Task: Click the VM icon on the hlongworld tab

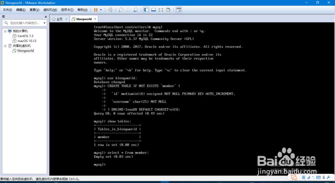Action: 73,19
